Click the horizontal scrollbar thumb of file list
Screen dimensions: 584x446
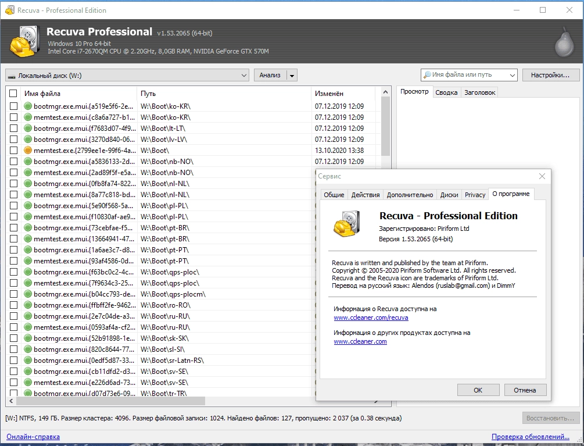[110, 401]
